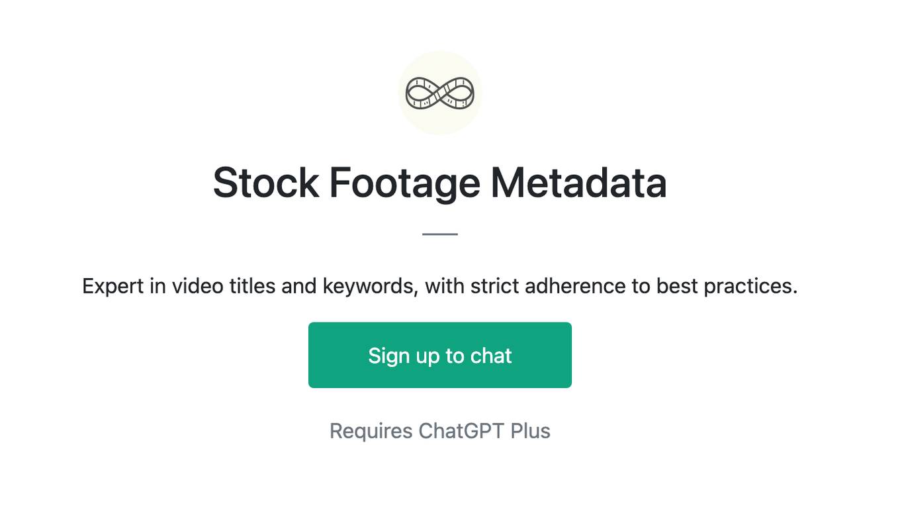This screenshot has height=506, width=900.
Task: Click the word Stock in the heading
Action: (x=265, y=182)
